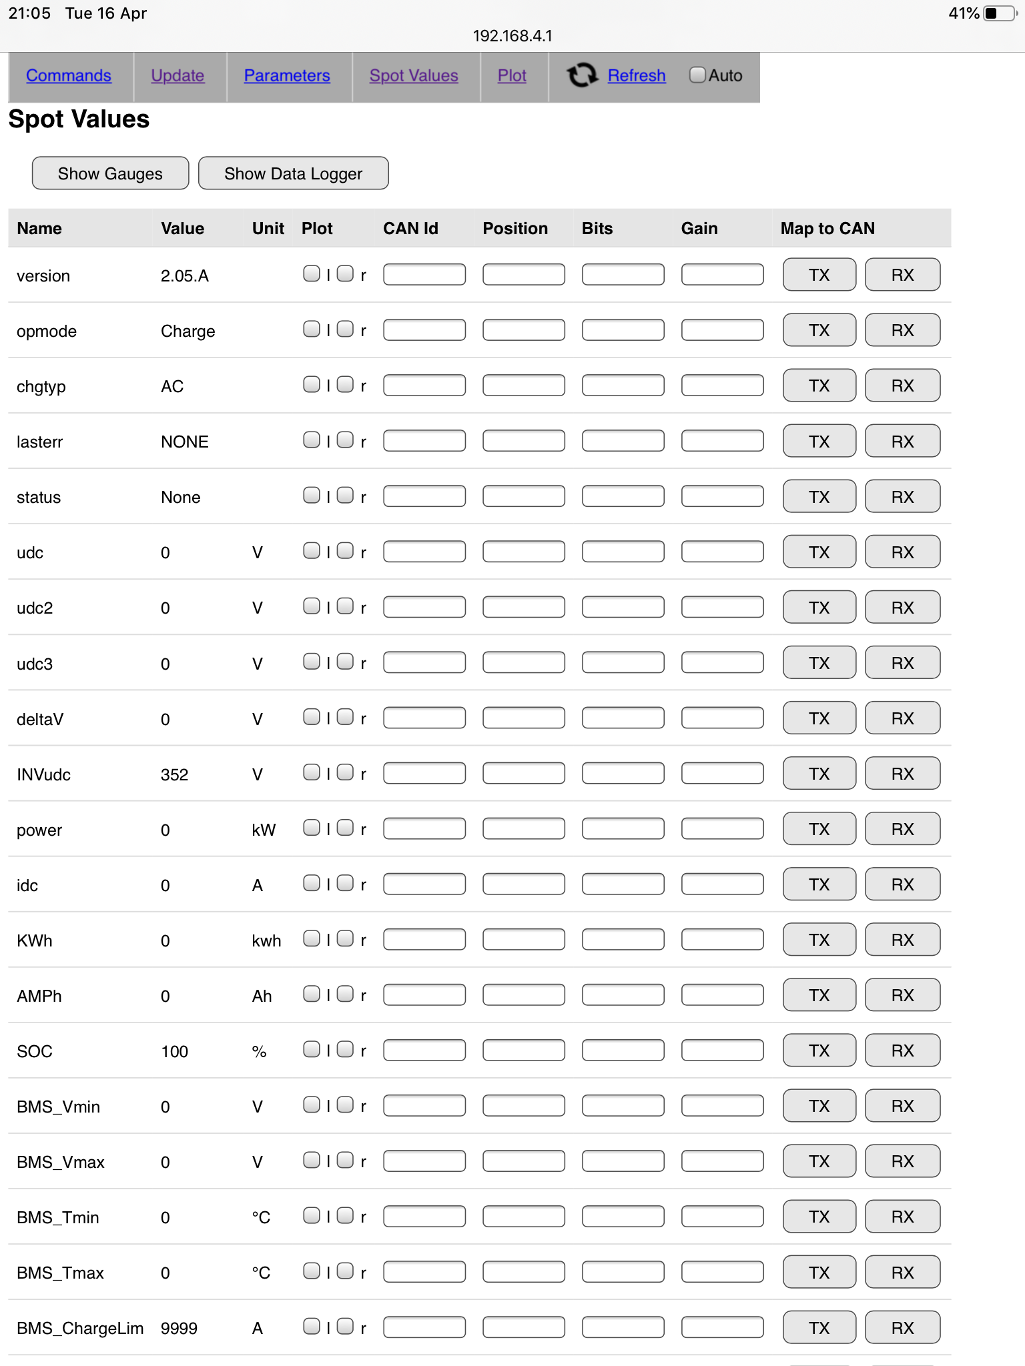Click Gain input for idc row

pos(722,884)
